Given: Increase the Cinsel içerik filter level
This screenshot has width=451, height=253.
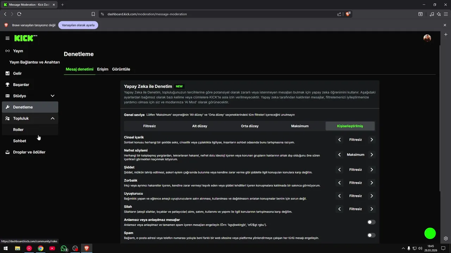Looking at the screenshot, I should click(x=371, y=140).
